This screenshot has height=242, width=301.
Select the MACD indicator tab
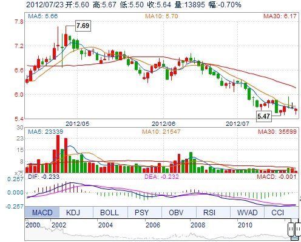pyautogui.click(x=42, y=212)
